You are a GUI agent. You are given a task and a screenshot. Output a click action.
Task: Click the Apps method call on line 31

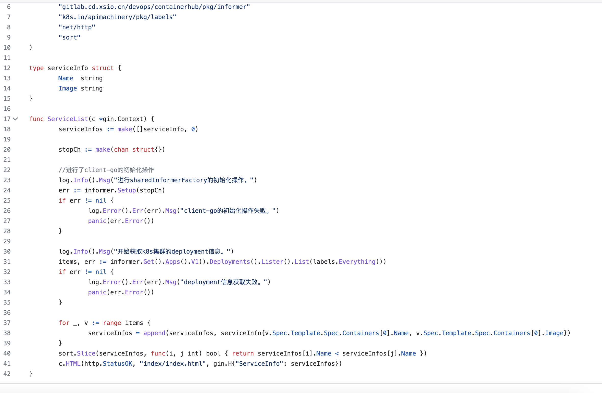click(173, 262)
